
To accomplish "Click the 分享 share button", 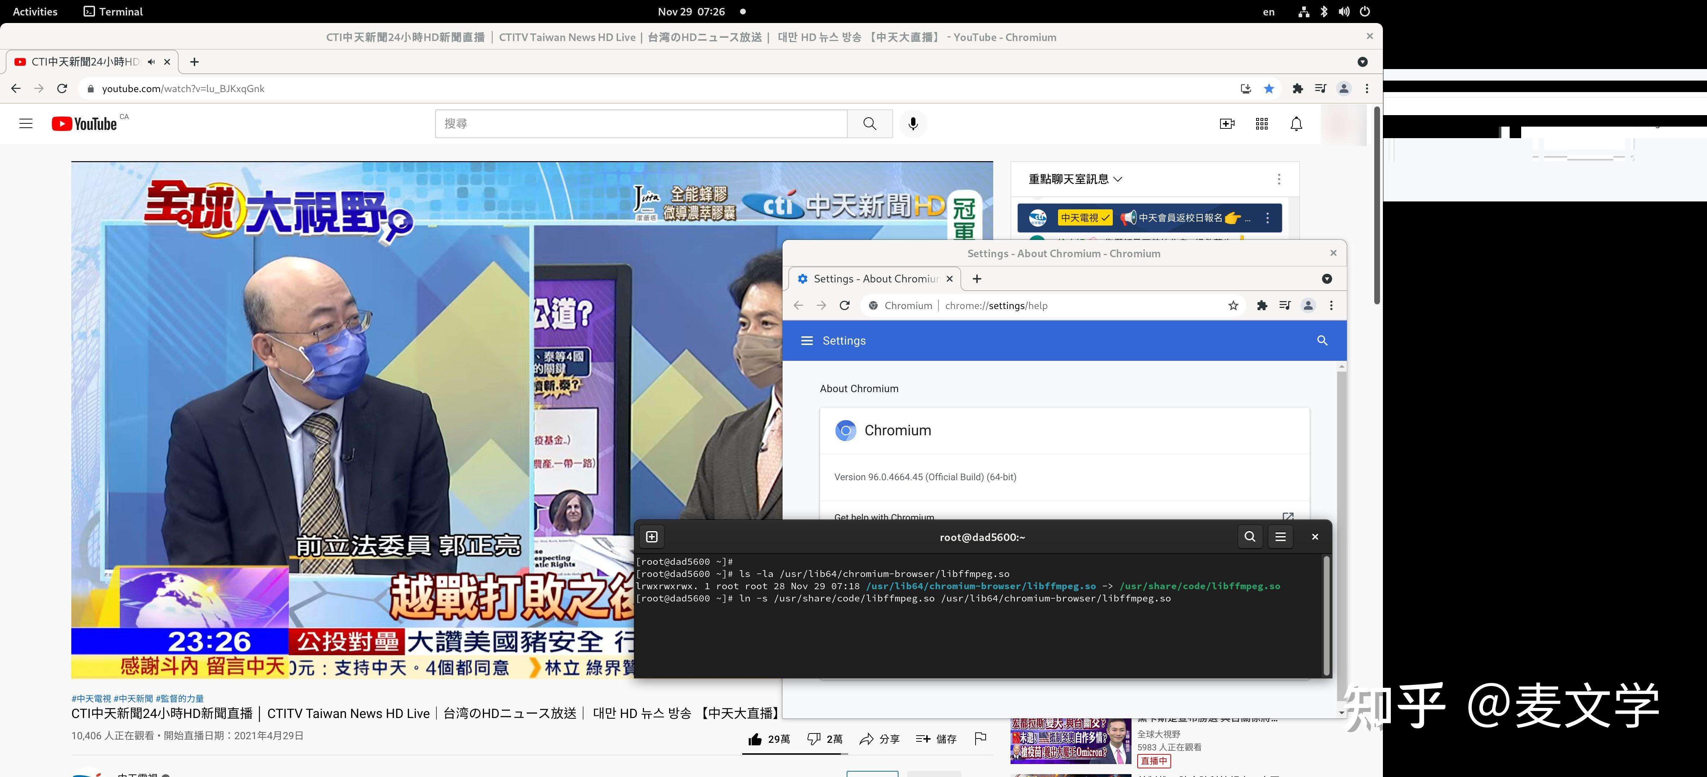I will click(879, 739).
